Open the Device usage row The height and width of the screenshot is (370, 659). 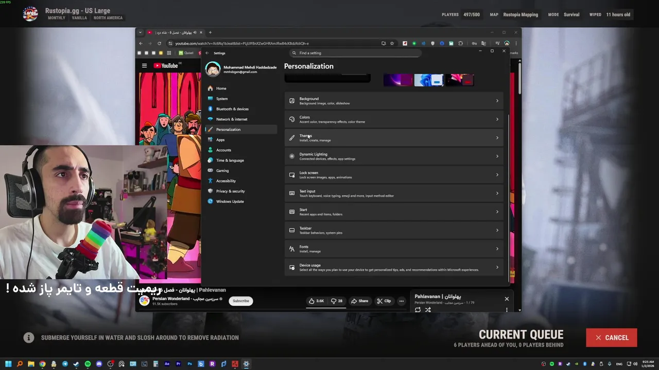tap(394, 267)
